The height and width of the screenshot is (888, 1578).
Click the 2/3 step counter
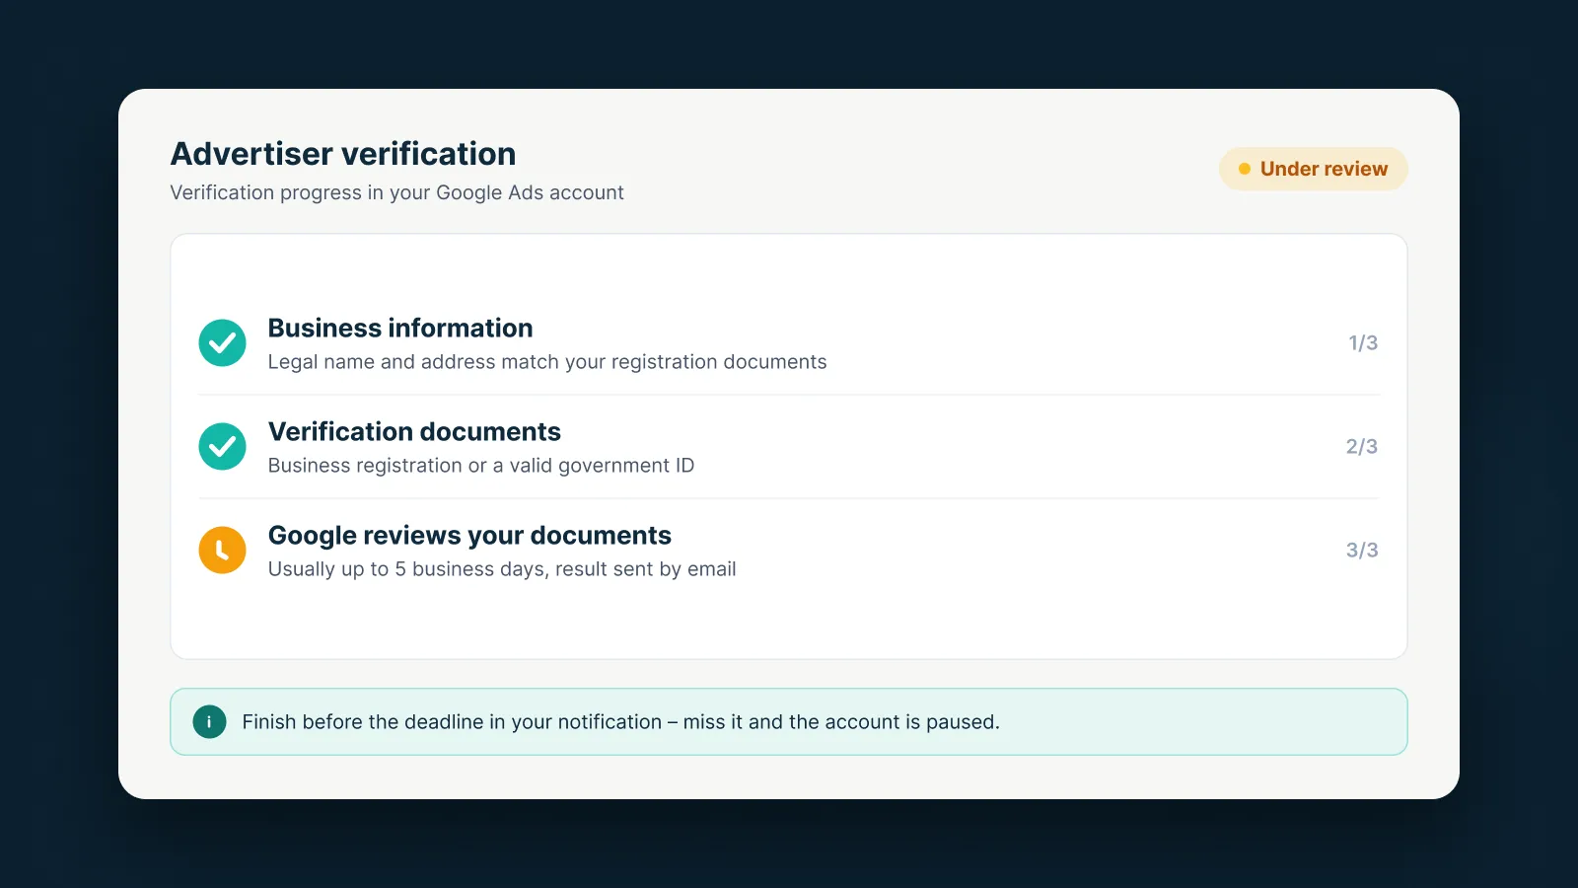pyautogui.click(x=1362, y=446)
